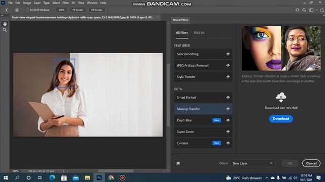Select the Style Transfer filter
Image resolution: width=325 pixels, height=182 pixels.
pyautogui.click(x=203, y=77)
